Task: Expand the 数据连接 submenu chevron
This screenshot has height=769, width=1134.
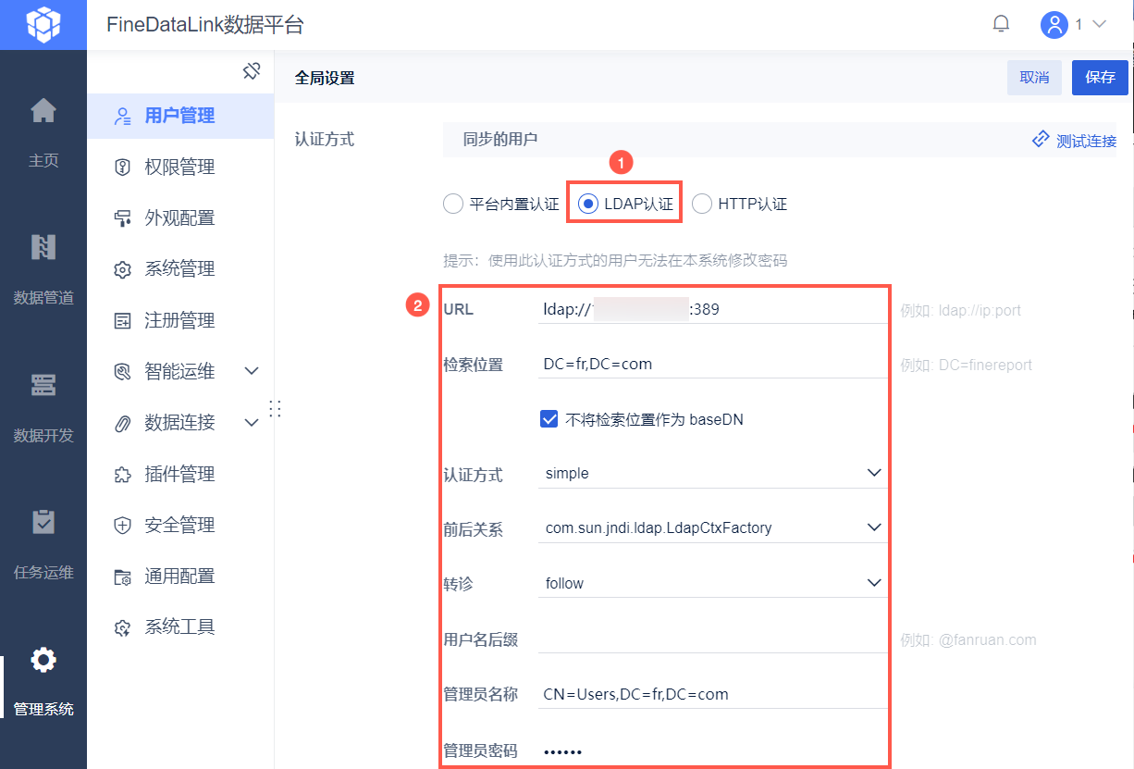Action: pyautogui.click(x=252, y=423)
